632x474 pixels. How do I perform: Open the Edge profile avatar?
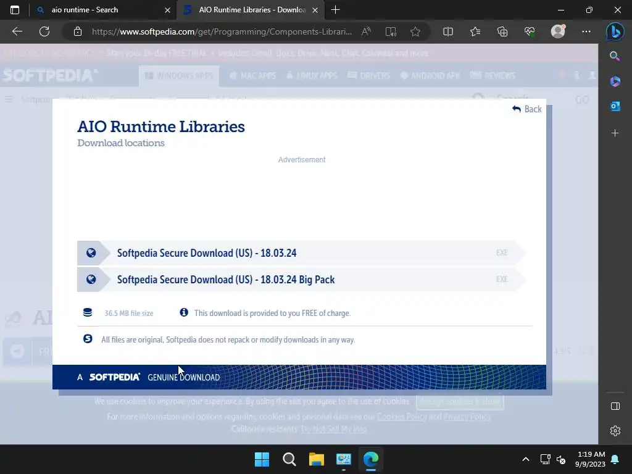[x=558, y=31]
